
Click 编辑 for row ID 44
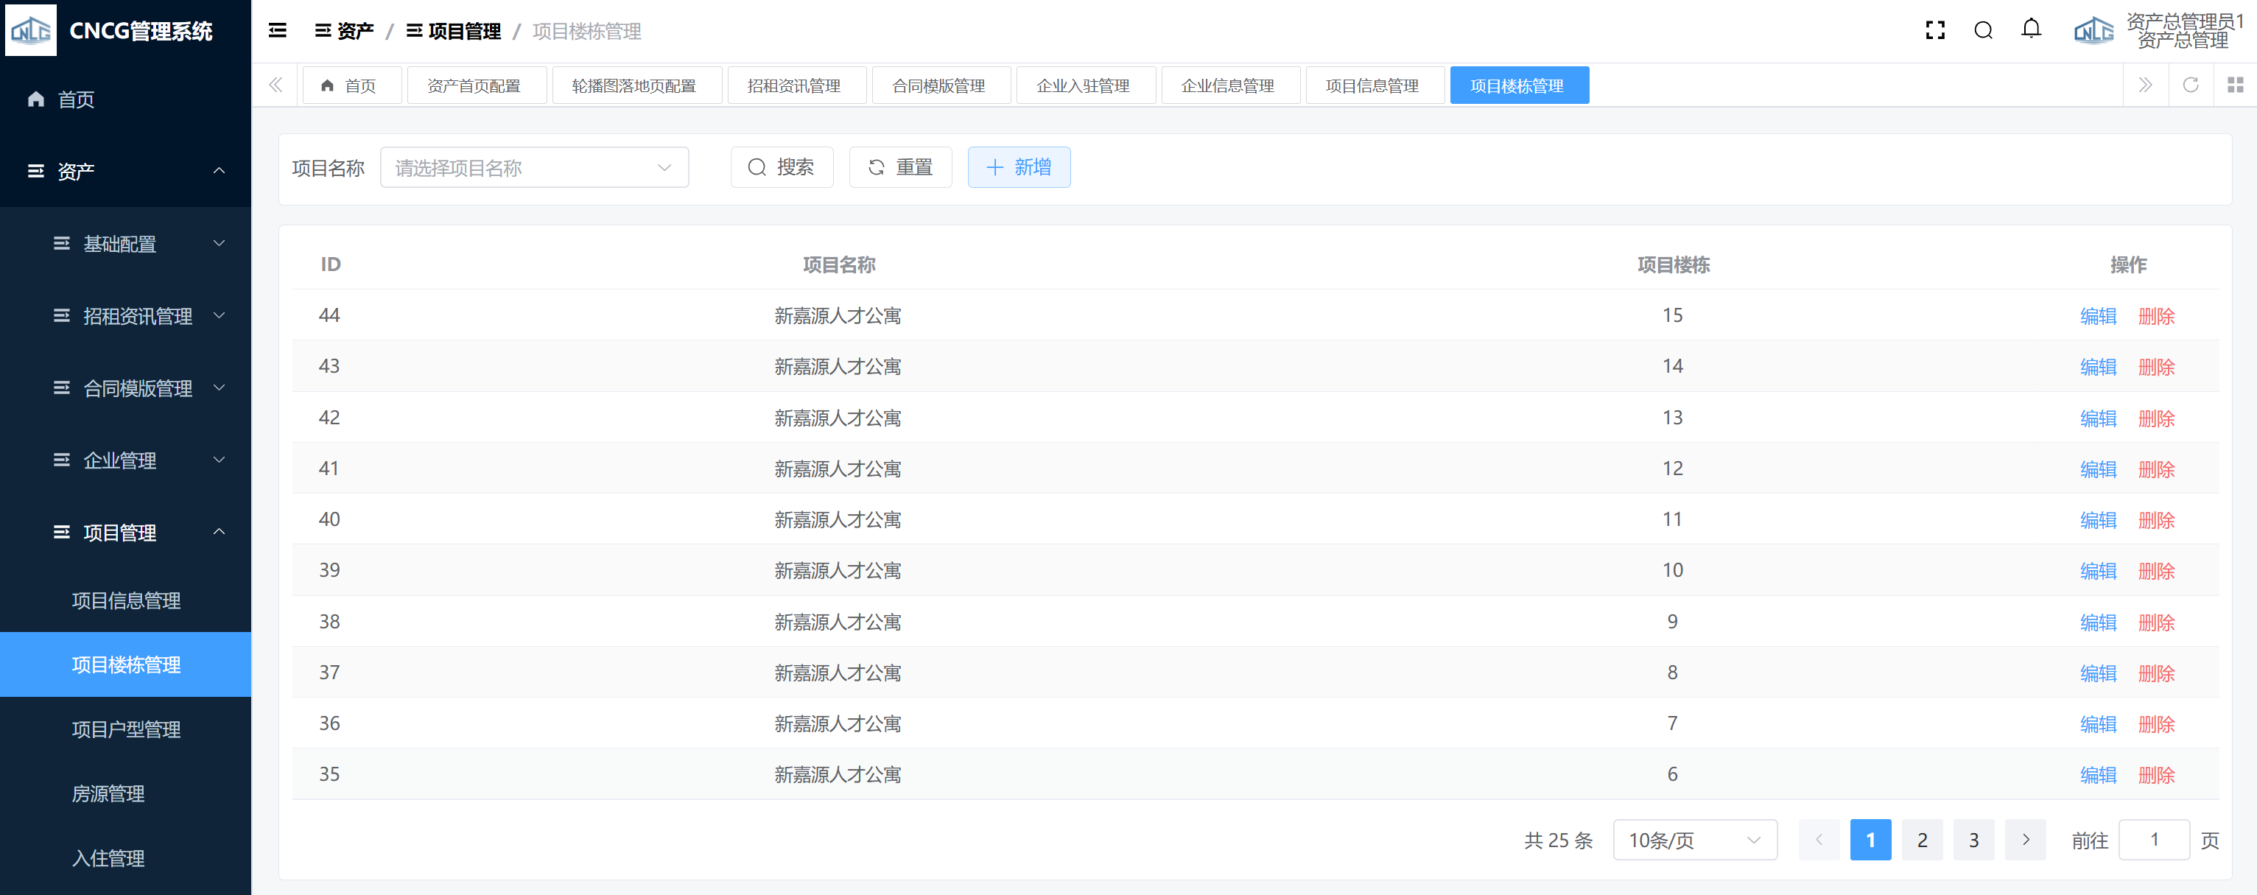tap(2098, 315)
